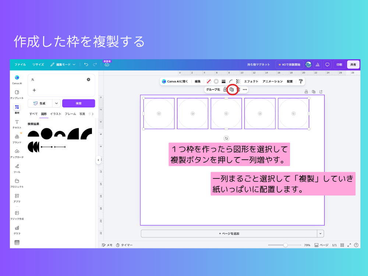This screenshot has height=276, width=368.
Task: Open the 配置 position option
Action: [x=290, y=81]
